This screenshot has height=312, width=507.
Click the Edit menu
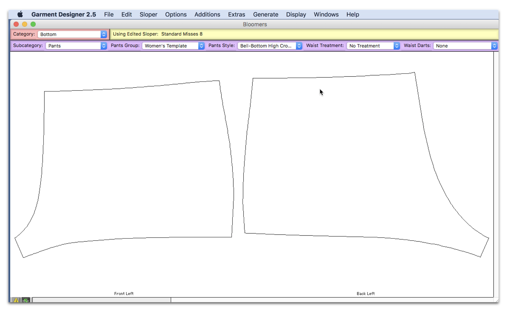pos(126,15)
